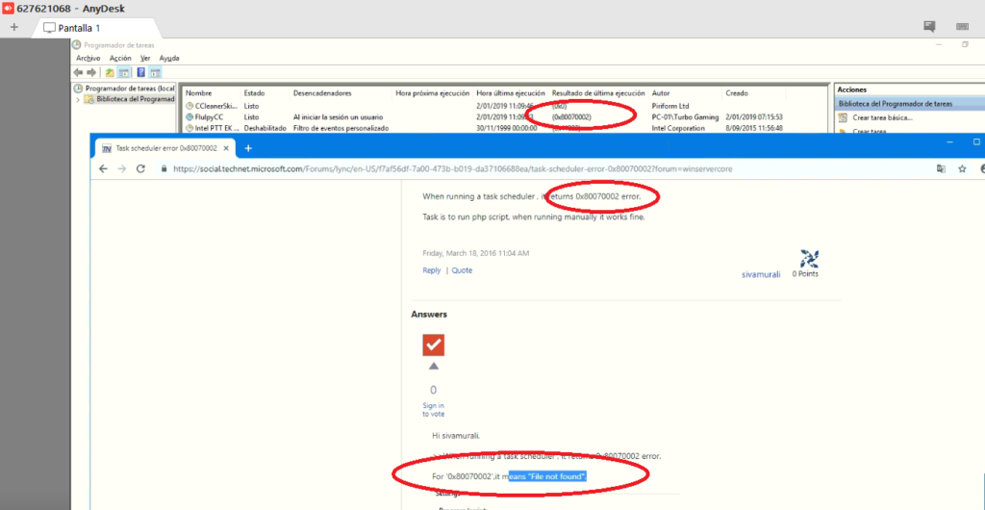Image resolution: width=985 pixels, height=510 pixels.
Task: Open the AnyDesk keyboard icon
Action: click(x=962, y=26)
